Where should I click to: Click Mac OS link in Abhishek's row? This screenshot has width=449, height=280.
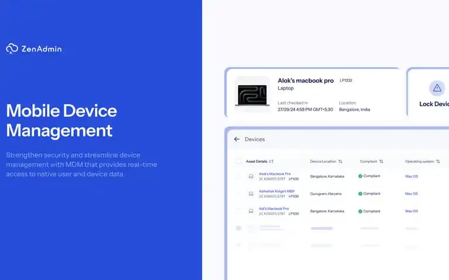coord(412,194)
